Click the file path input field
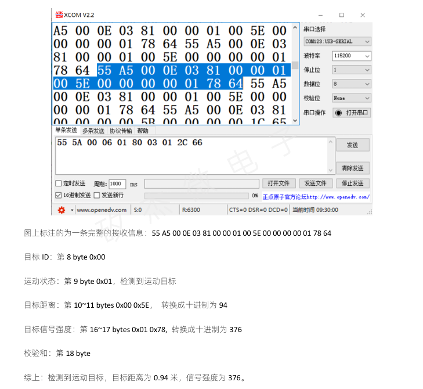The width and height of the screenshot is (423, 389). click(202, 183)
